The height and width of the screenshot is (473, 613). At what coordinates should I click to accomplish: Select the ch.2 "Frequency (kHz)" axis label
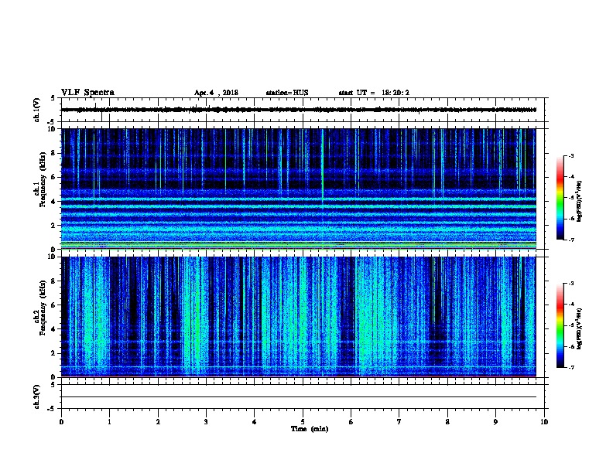tap(43, 307)
